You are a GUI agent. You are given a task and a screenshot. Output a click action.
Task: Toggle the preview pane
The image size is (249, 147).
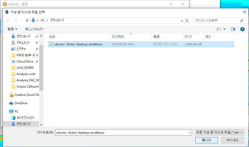[233, 29]
